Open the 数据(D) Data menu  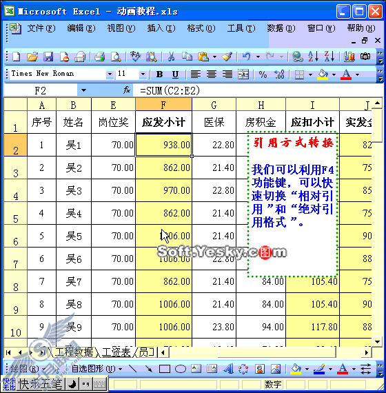click(x=281, y=28)
